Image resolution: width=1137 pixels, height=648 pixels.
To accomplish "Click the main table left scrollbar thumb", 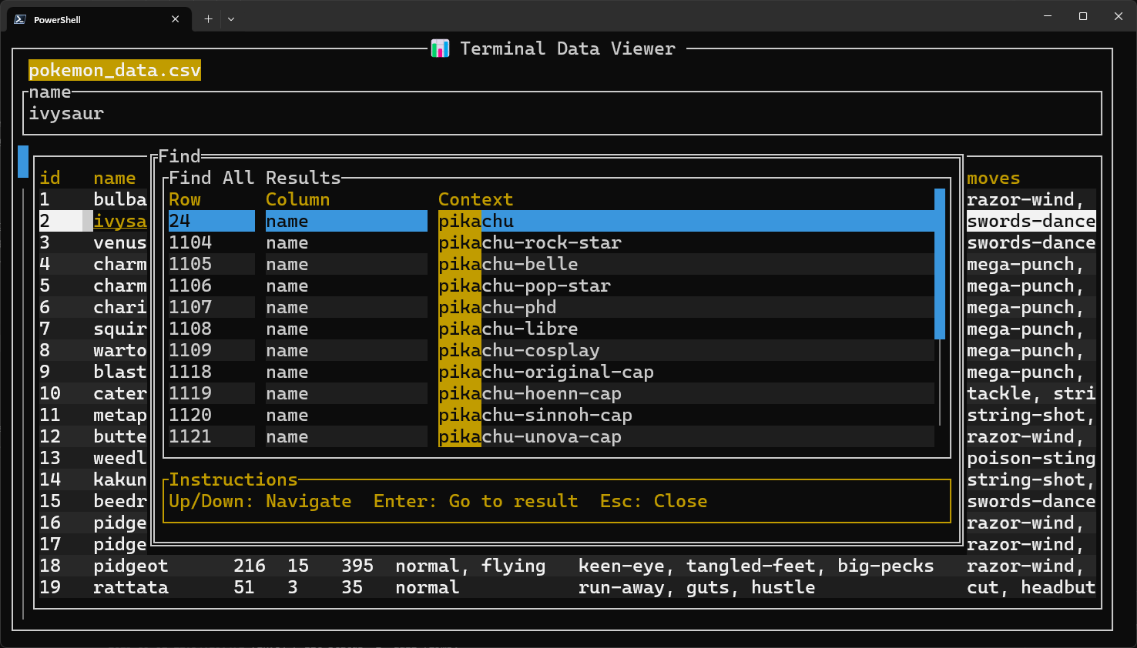I will tap(23, 162).
